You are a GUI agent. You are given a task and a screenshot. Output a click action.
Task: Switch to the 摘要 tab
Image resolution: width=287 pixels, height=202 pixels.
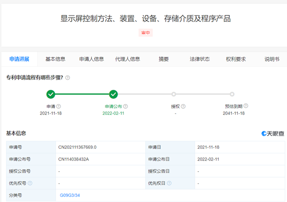click(163, 59)
